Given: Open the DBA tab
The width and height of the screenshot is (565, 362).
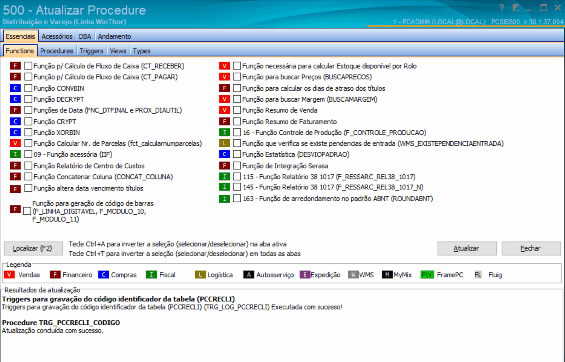Looking at the screenshot, I should [x=85, y=36].
